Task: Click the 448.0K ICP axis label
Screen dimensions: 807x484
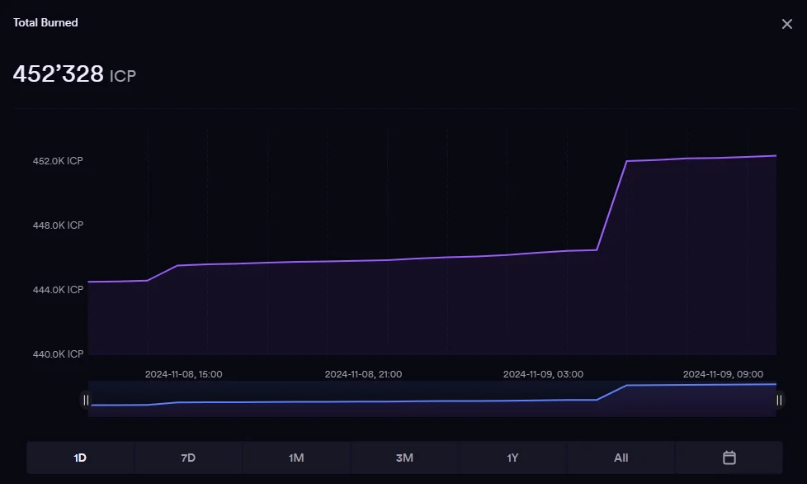Action: coord(58,225)
